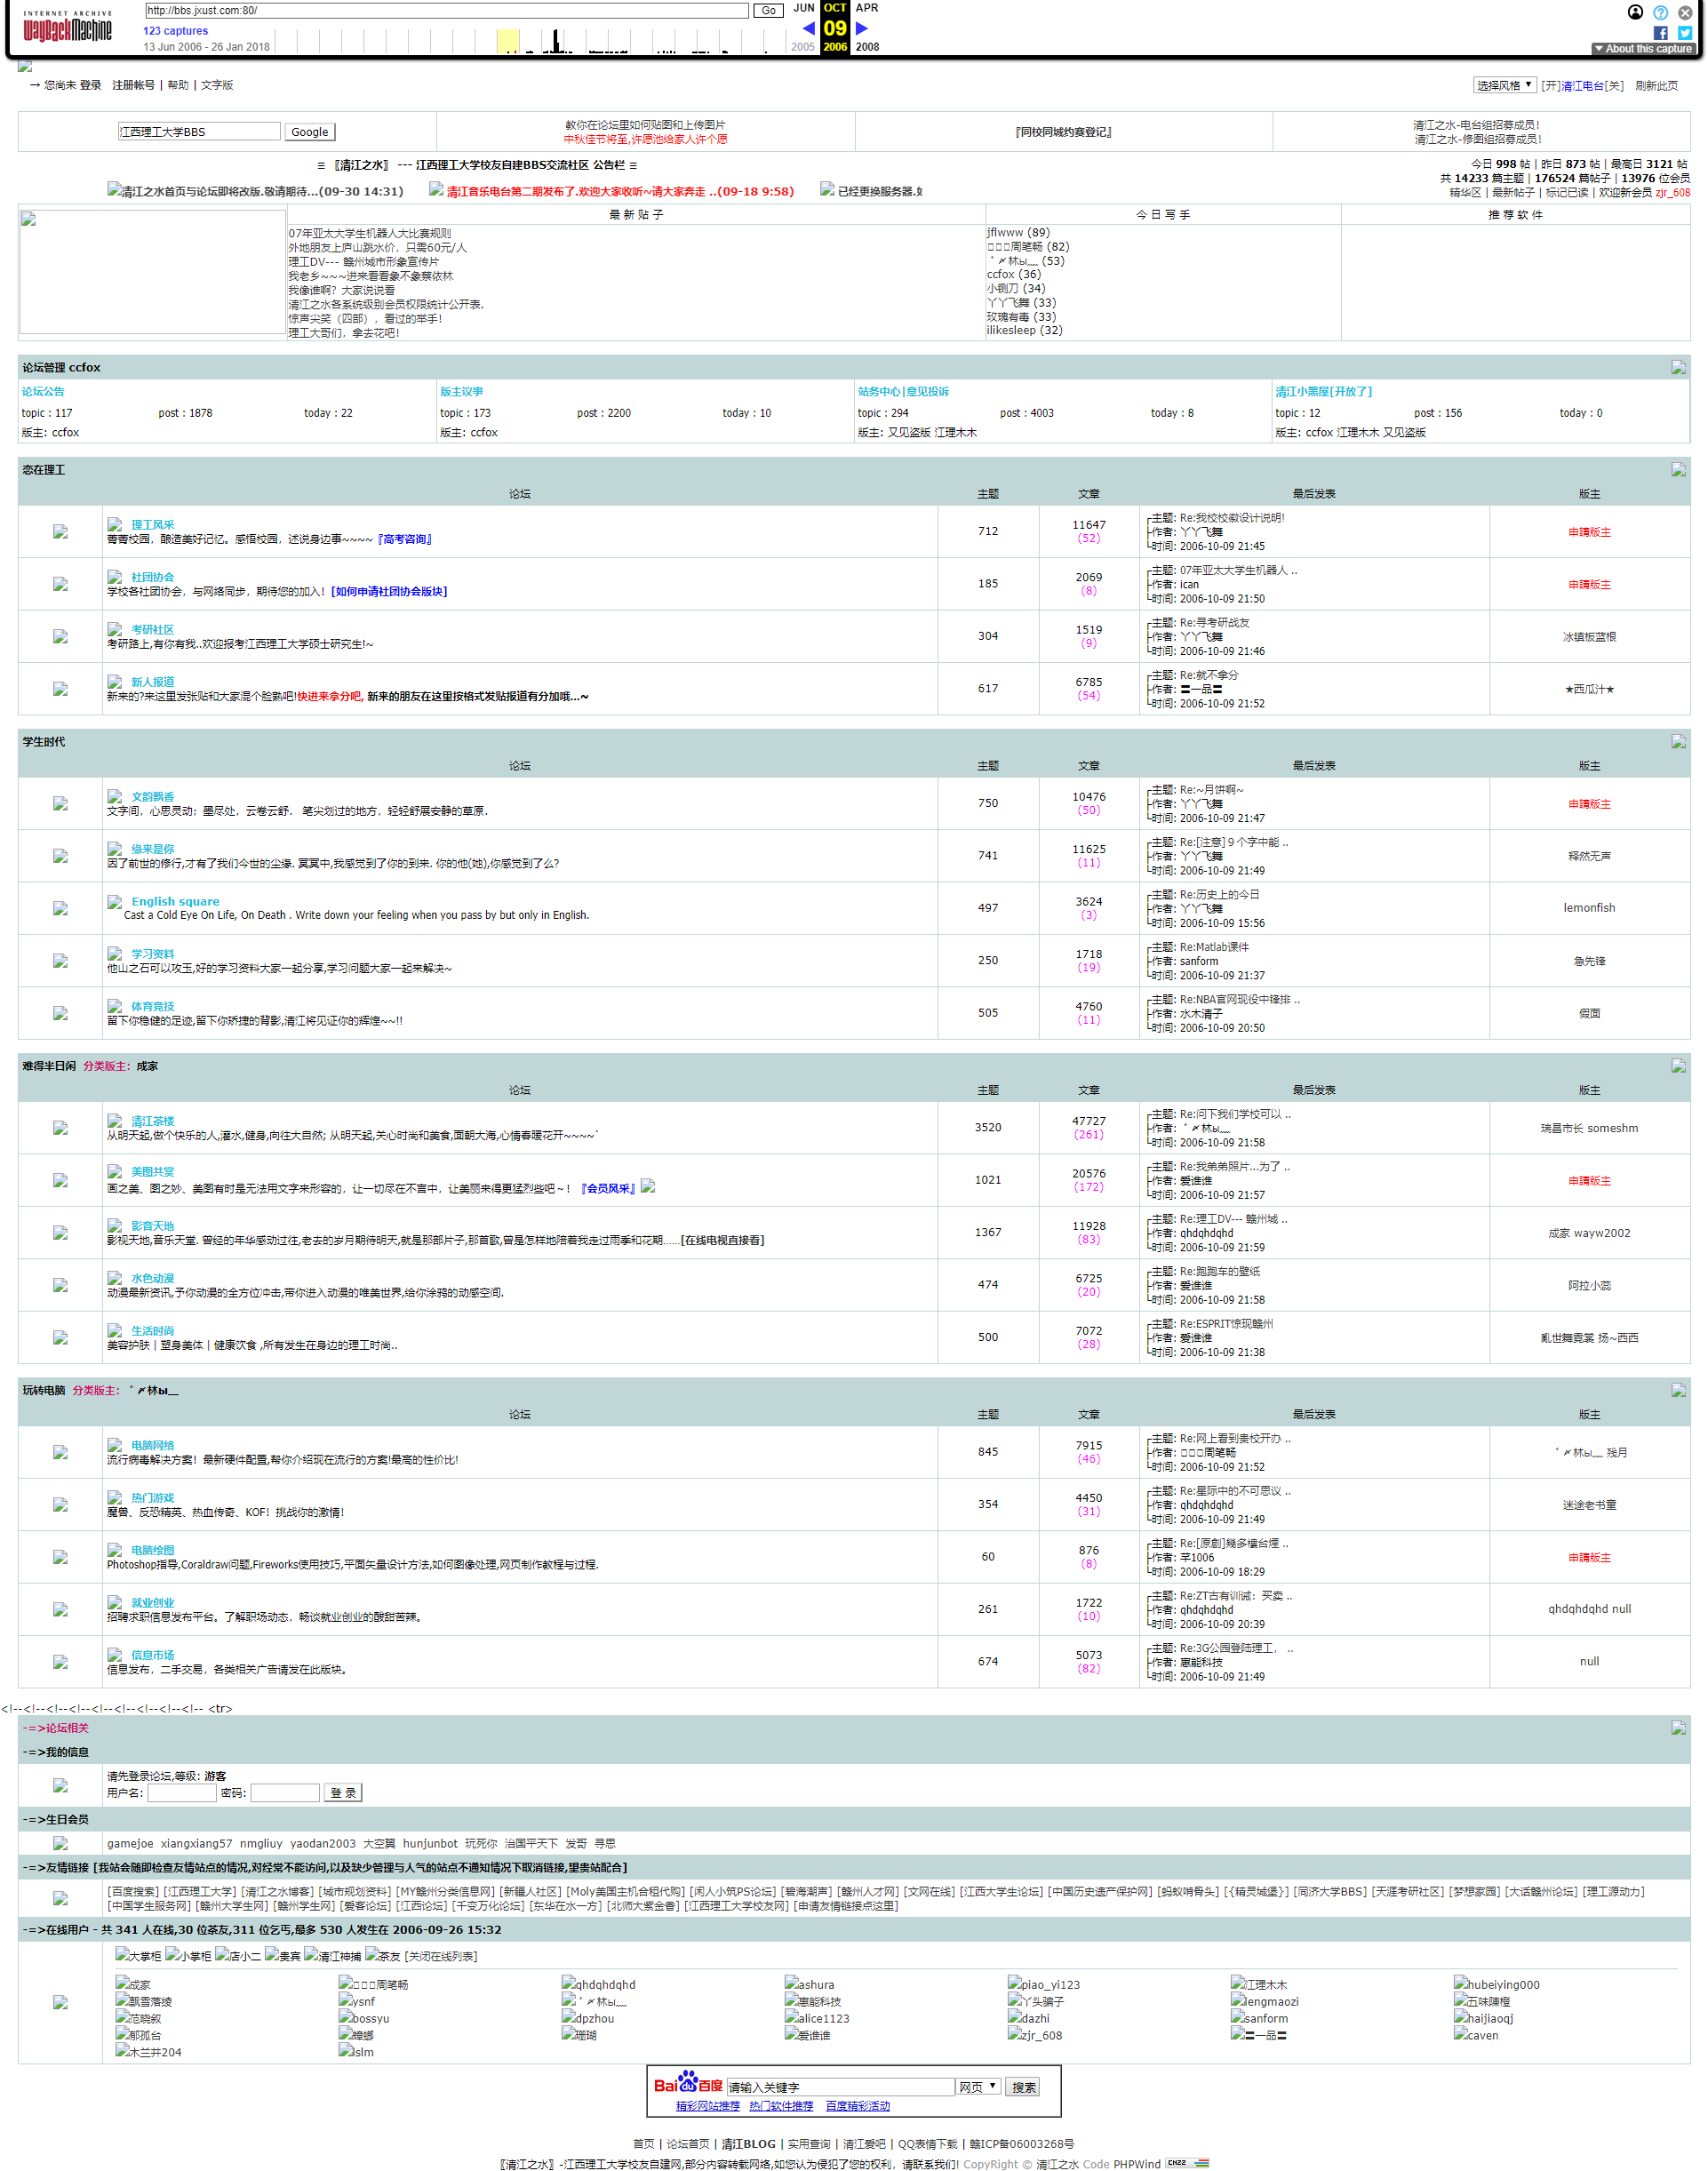Click icon beside English square forum
This screenshot has height=2171, width=1708.
115,901
